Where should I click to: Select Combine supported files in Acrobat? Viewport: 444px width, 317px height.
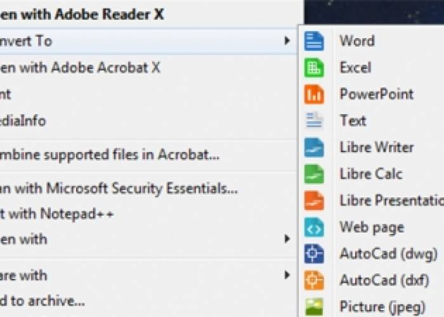110,155
